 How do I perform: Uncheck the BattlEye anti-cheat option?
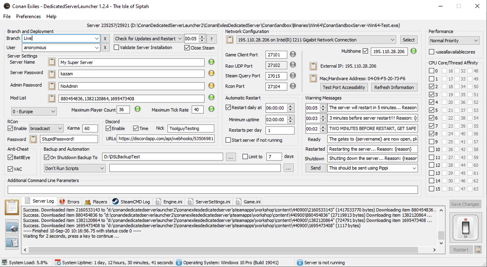(x=10, y=158)
